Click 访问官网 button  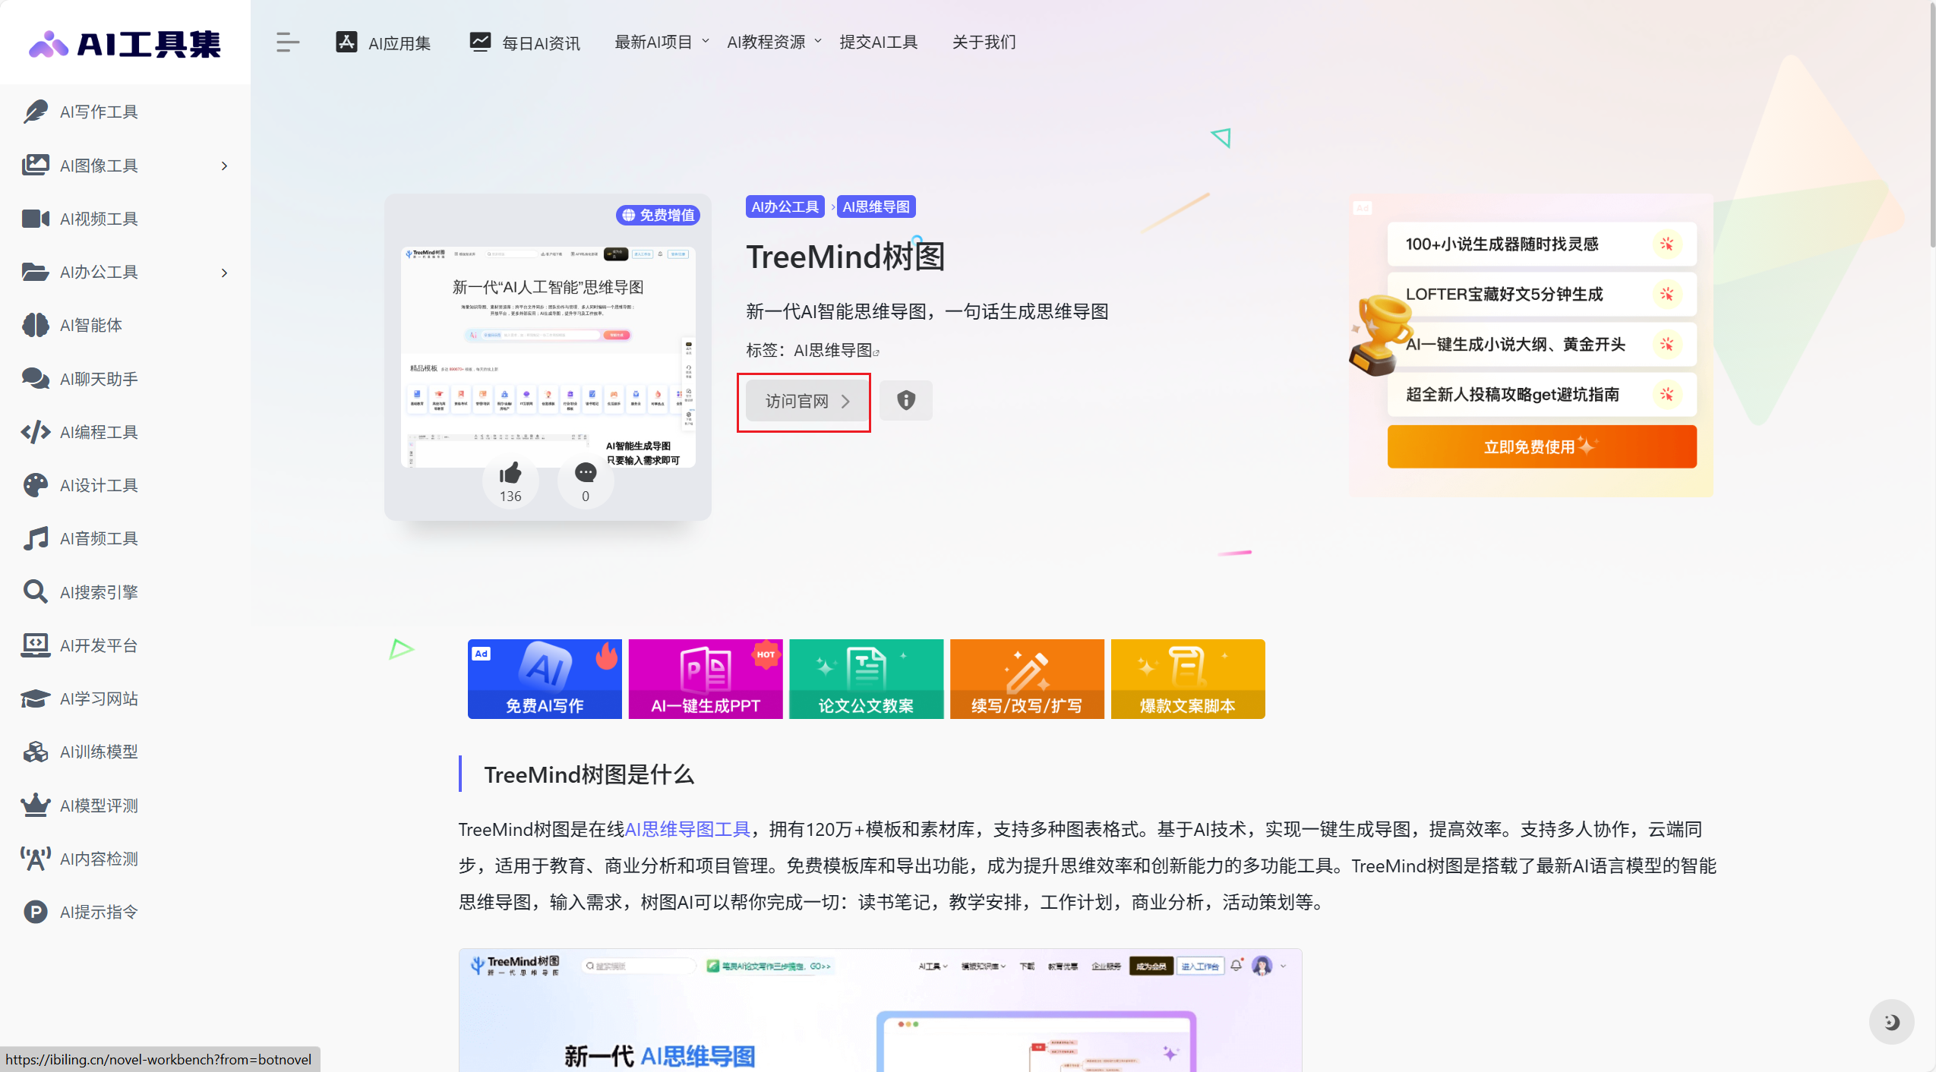(x=806, y=401)
